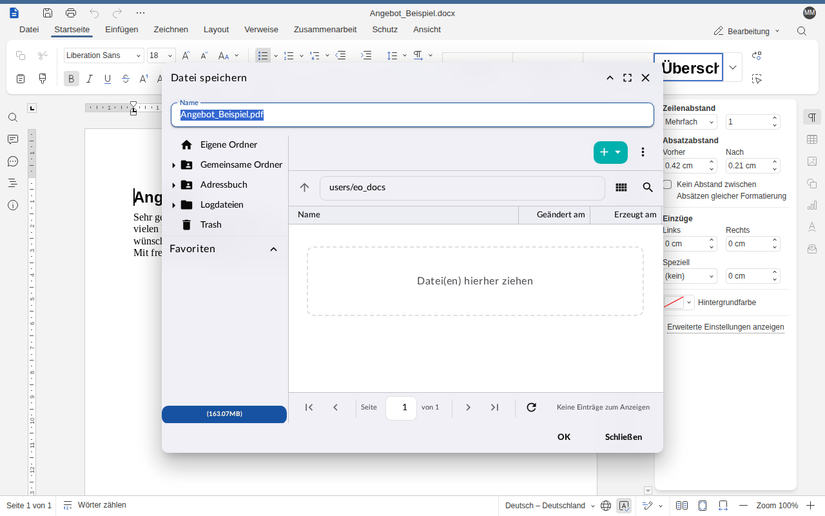Screen dimensions: 825x516
Task: Open the Zusammenarbeit tab
Action: 325,30
